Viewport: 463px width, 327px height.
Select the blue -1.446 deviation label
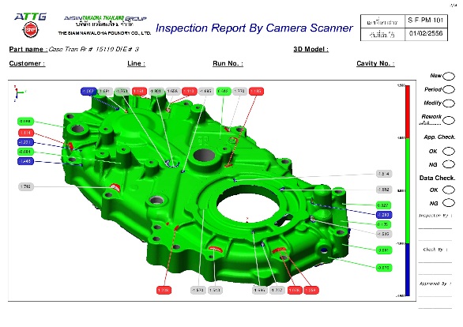[x=26, y=161]
